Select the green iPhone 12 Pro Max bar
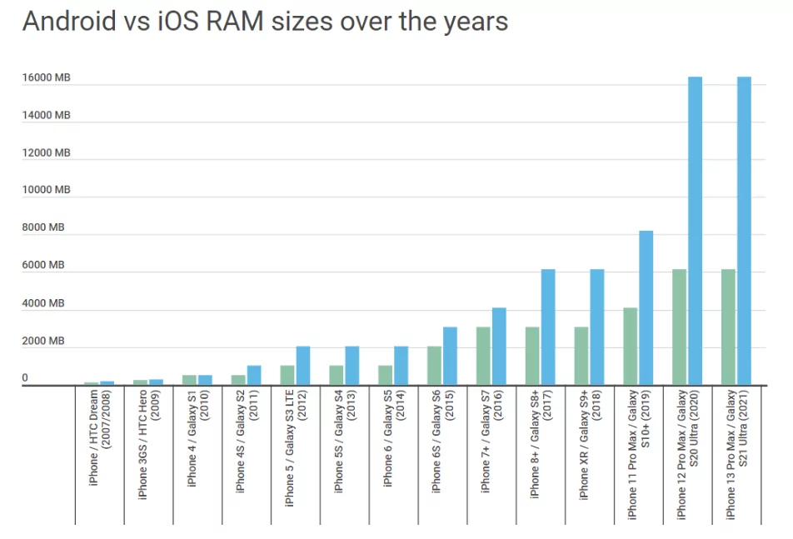This screenshot has height=539, width=793. pyautogui.click(x=679, y=327)
